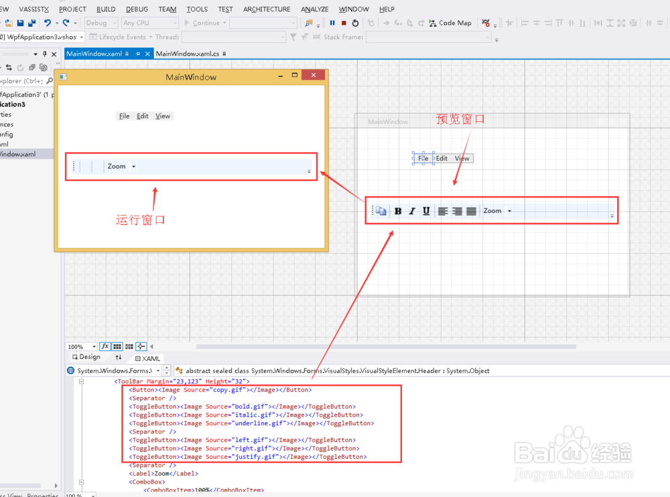The width and height of the screenshot is (670, 497).
Task: Toggle Italic in the designer toolbar
Action: click(x=412, y=211)
